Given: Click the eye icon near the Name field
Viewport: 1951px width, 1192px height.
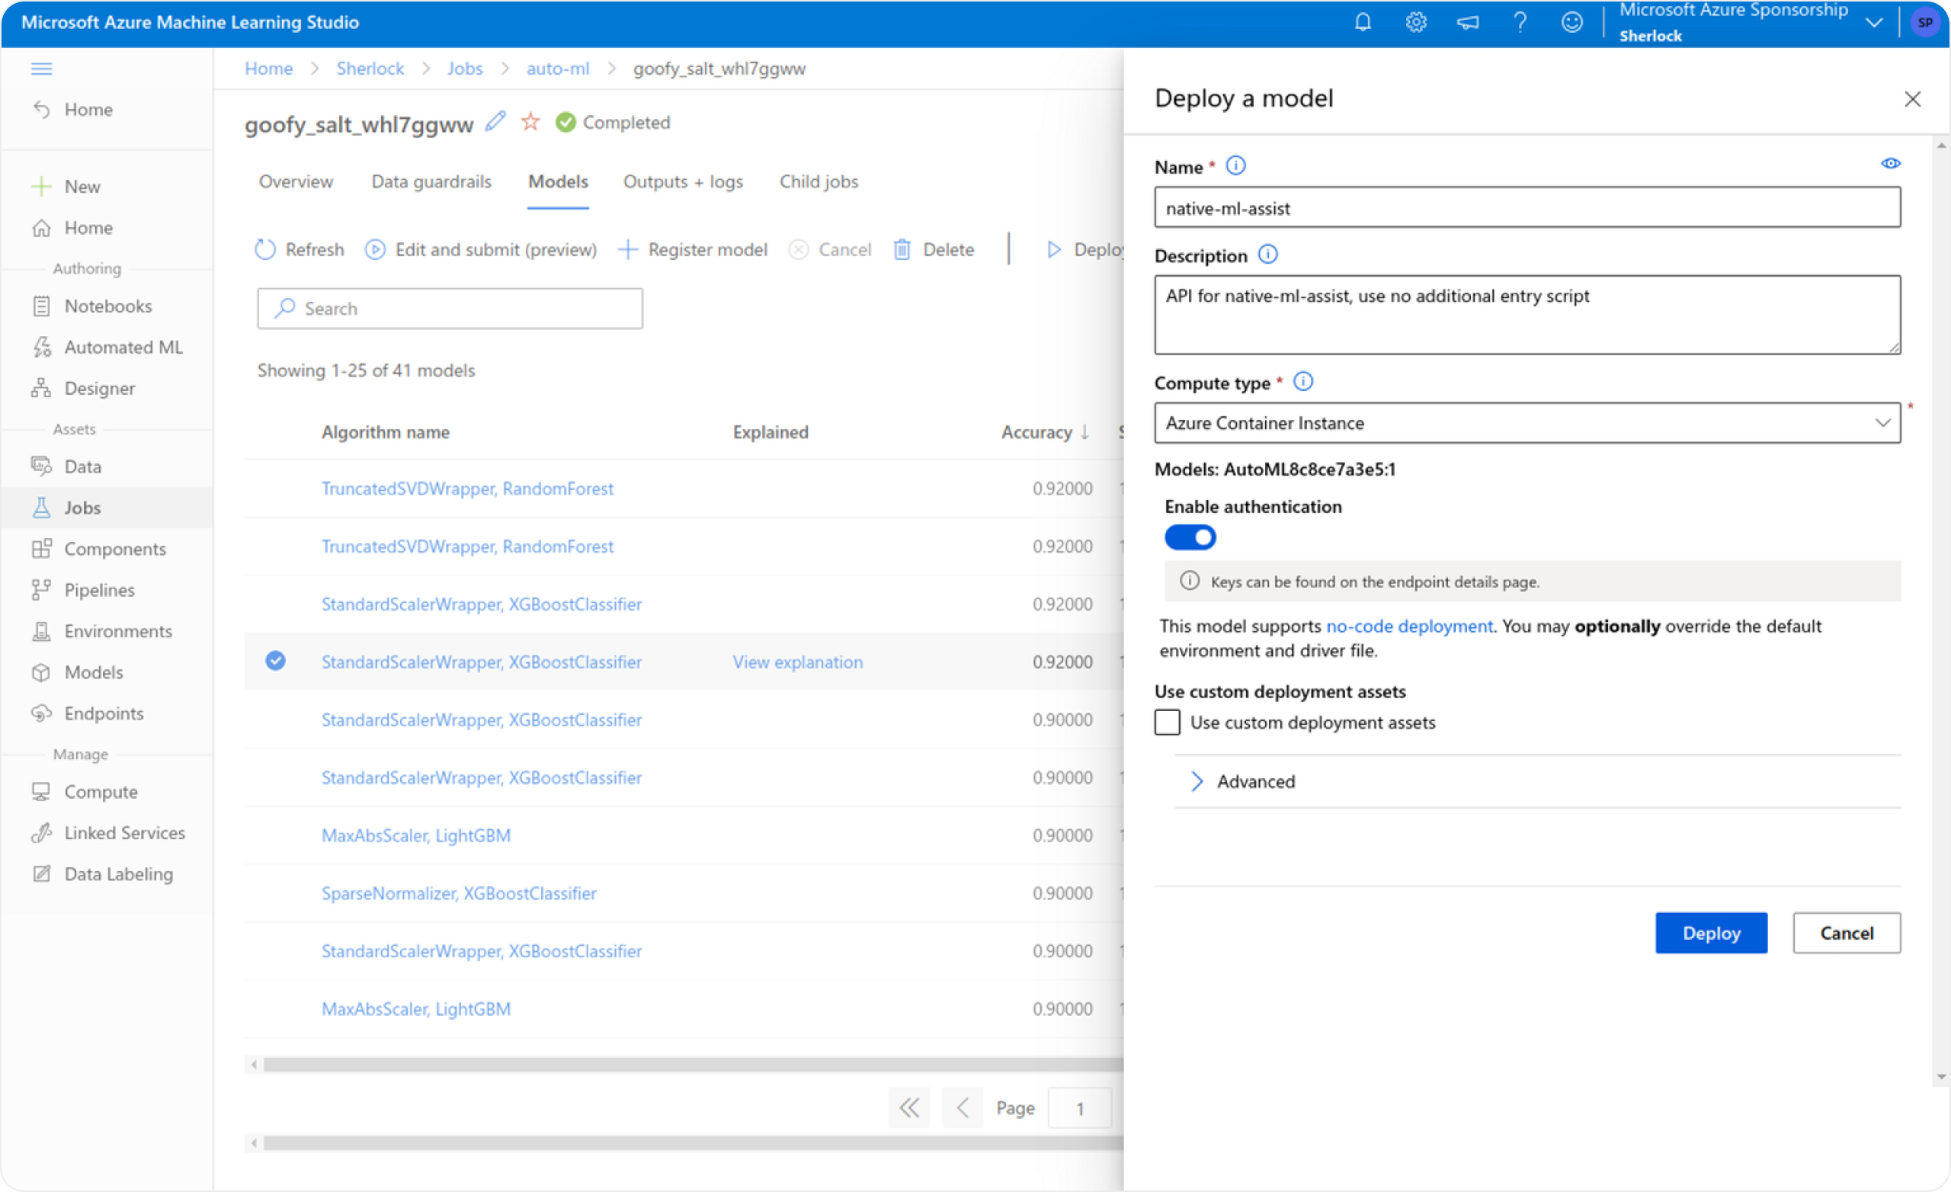Looking at the screenshot, I should [x=1891, y=163].
